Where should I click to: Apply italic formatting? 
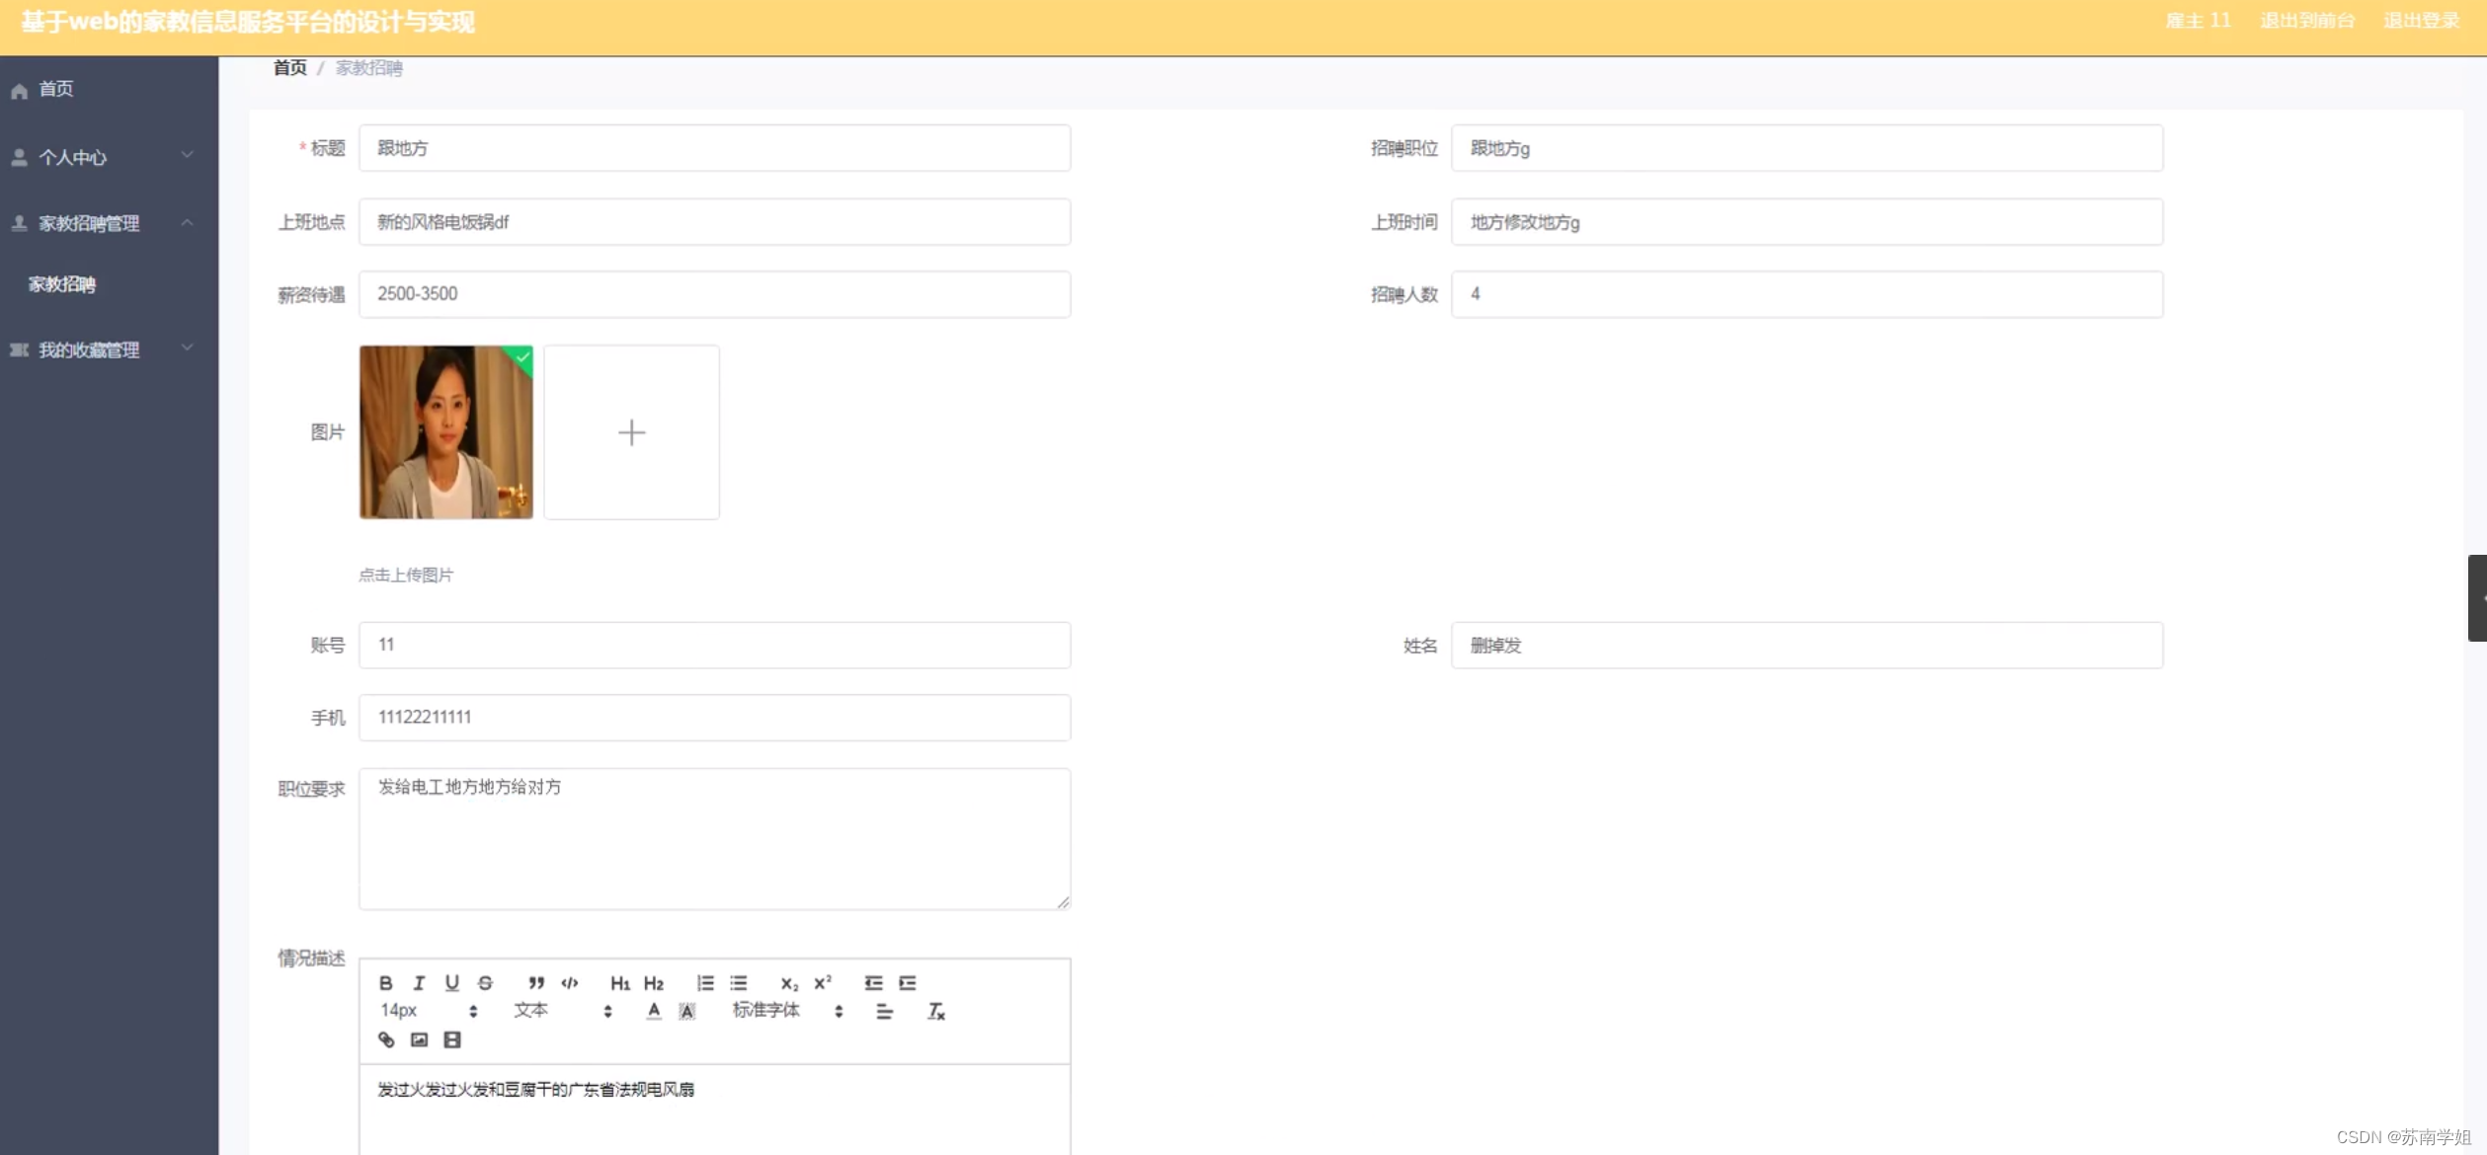point(419,982)
